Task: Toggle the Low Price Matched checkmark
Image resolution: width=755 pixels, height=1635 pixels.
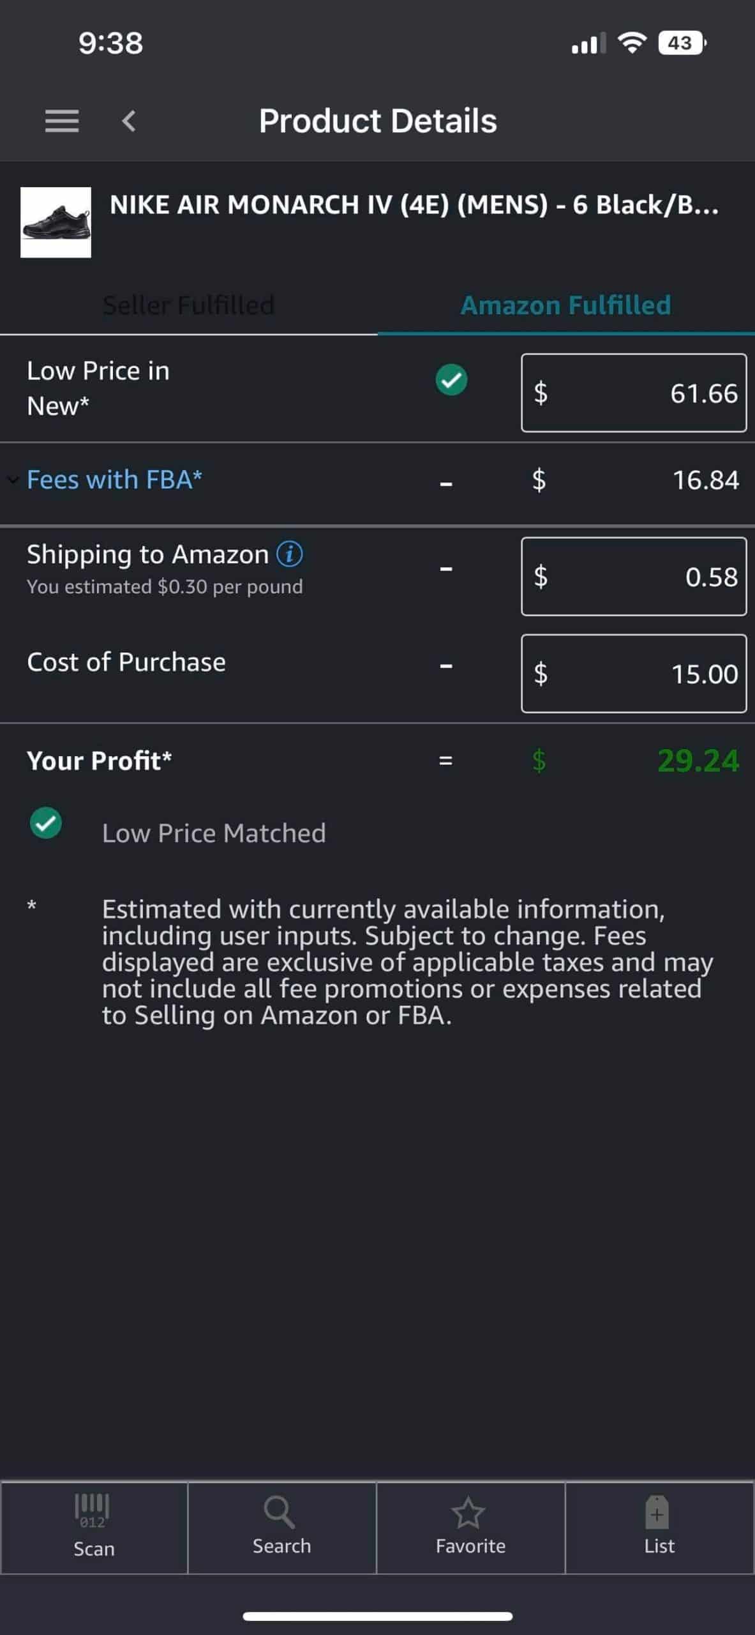Action: 46,823
